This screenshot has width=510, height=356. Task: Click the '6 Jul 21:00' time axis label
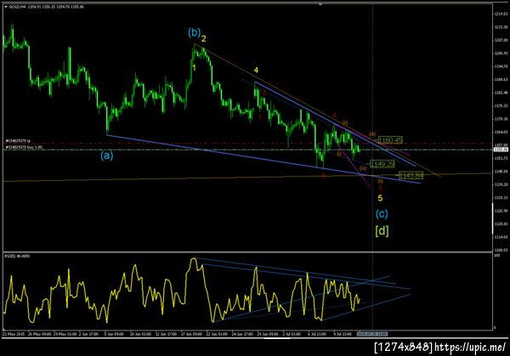(x=317, y=334)
